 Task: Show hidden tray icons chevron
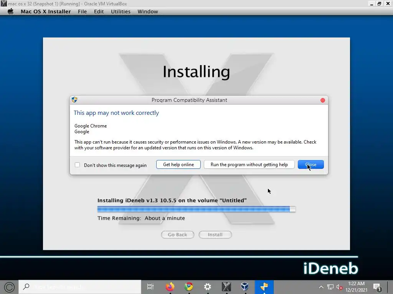321,287
